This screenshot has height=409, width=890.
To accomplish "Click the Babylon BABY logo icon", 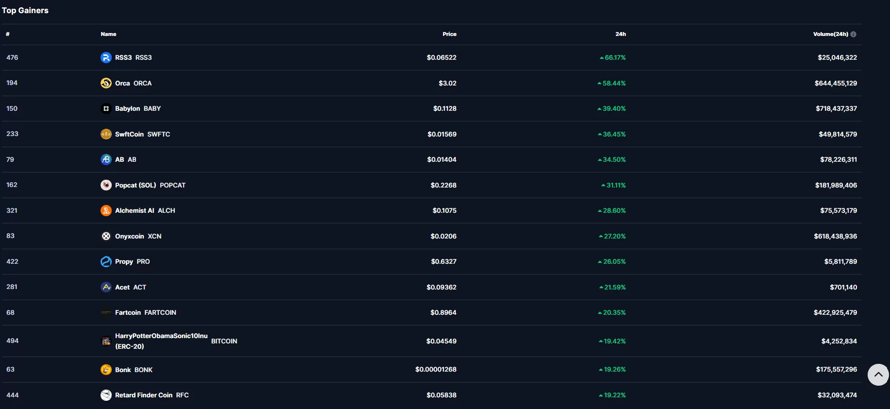I will click(106, 108).
